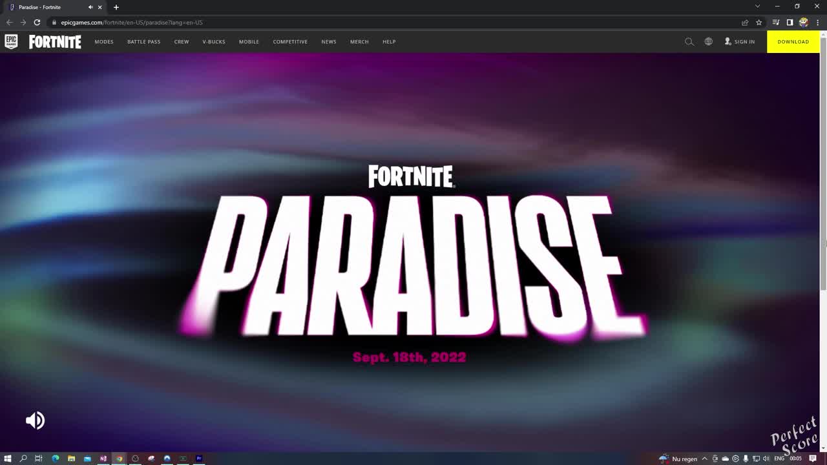Open the Nu regen weather widget
This screenshot has width=827, height=465.
point(678,459)
